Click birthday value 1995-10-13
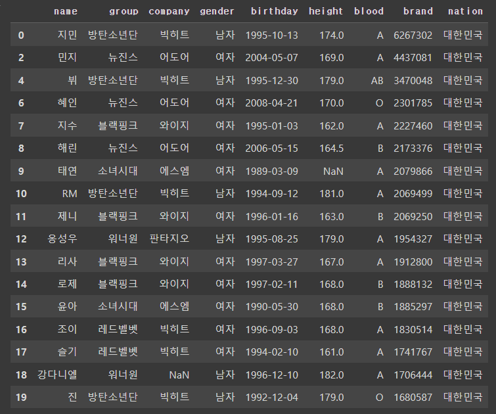The width and height of the screenshot is (496, 414). pyautogui.click(x=272, y=35)
